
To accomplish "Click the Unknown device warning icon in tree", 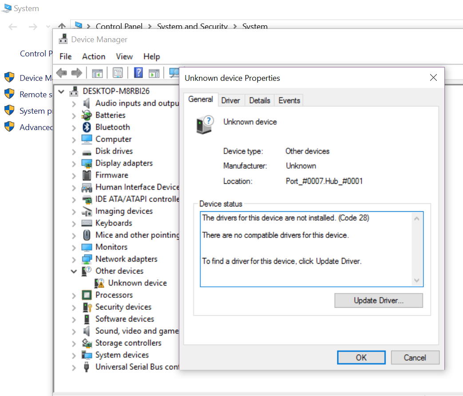I will 99,283.
